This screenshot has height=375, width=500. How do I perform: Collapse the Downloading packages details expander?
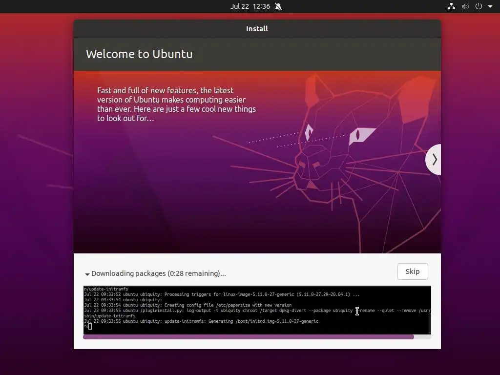[x=87, y=274]
